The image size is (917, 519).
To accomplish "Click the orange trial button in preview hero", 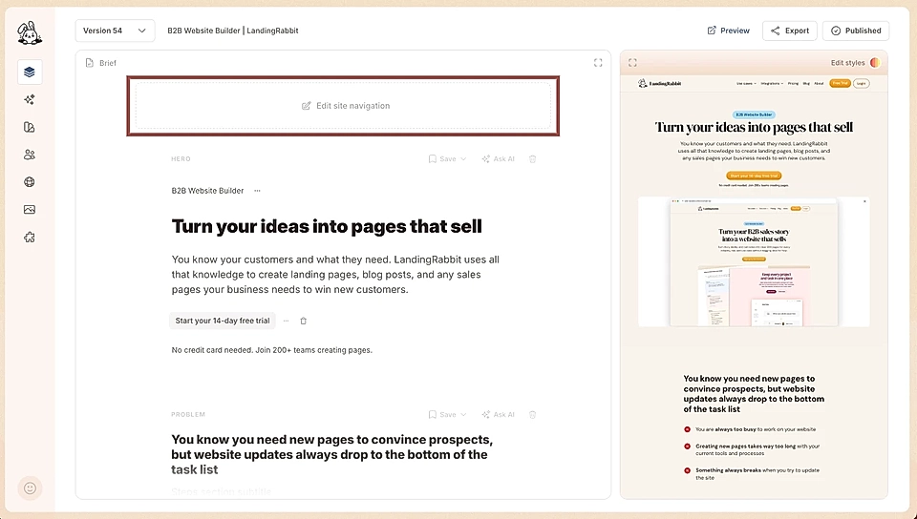I will tap(754, 176).
